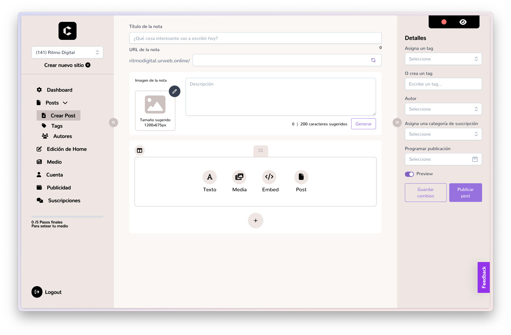Go to Tags in sidebar
This screenshot has height=335, width=511.
click(57, 126)
